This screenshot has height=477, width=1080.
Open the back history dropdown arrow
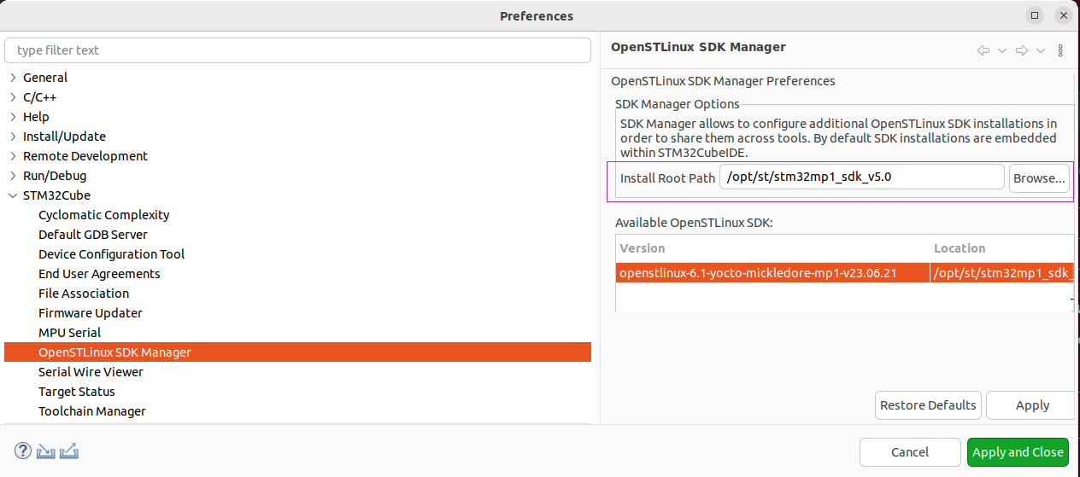[1002, 50]
